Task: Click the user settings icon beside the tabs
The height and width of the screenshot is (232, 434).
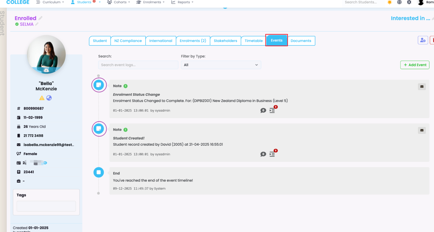Action: (423, 40)
